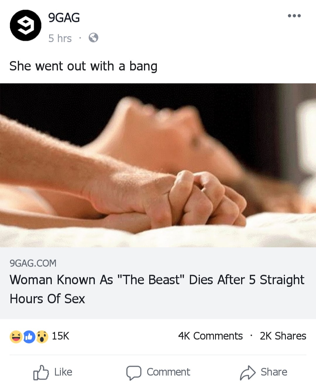Open the 9GAG profile picture
Screen dimensions: 316x390
[x=26, y=25]
